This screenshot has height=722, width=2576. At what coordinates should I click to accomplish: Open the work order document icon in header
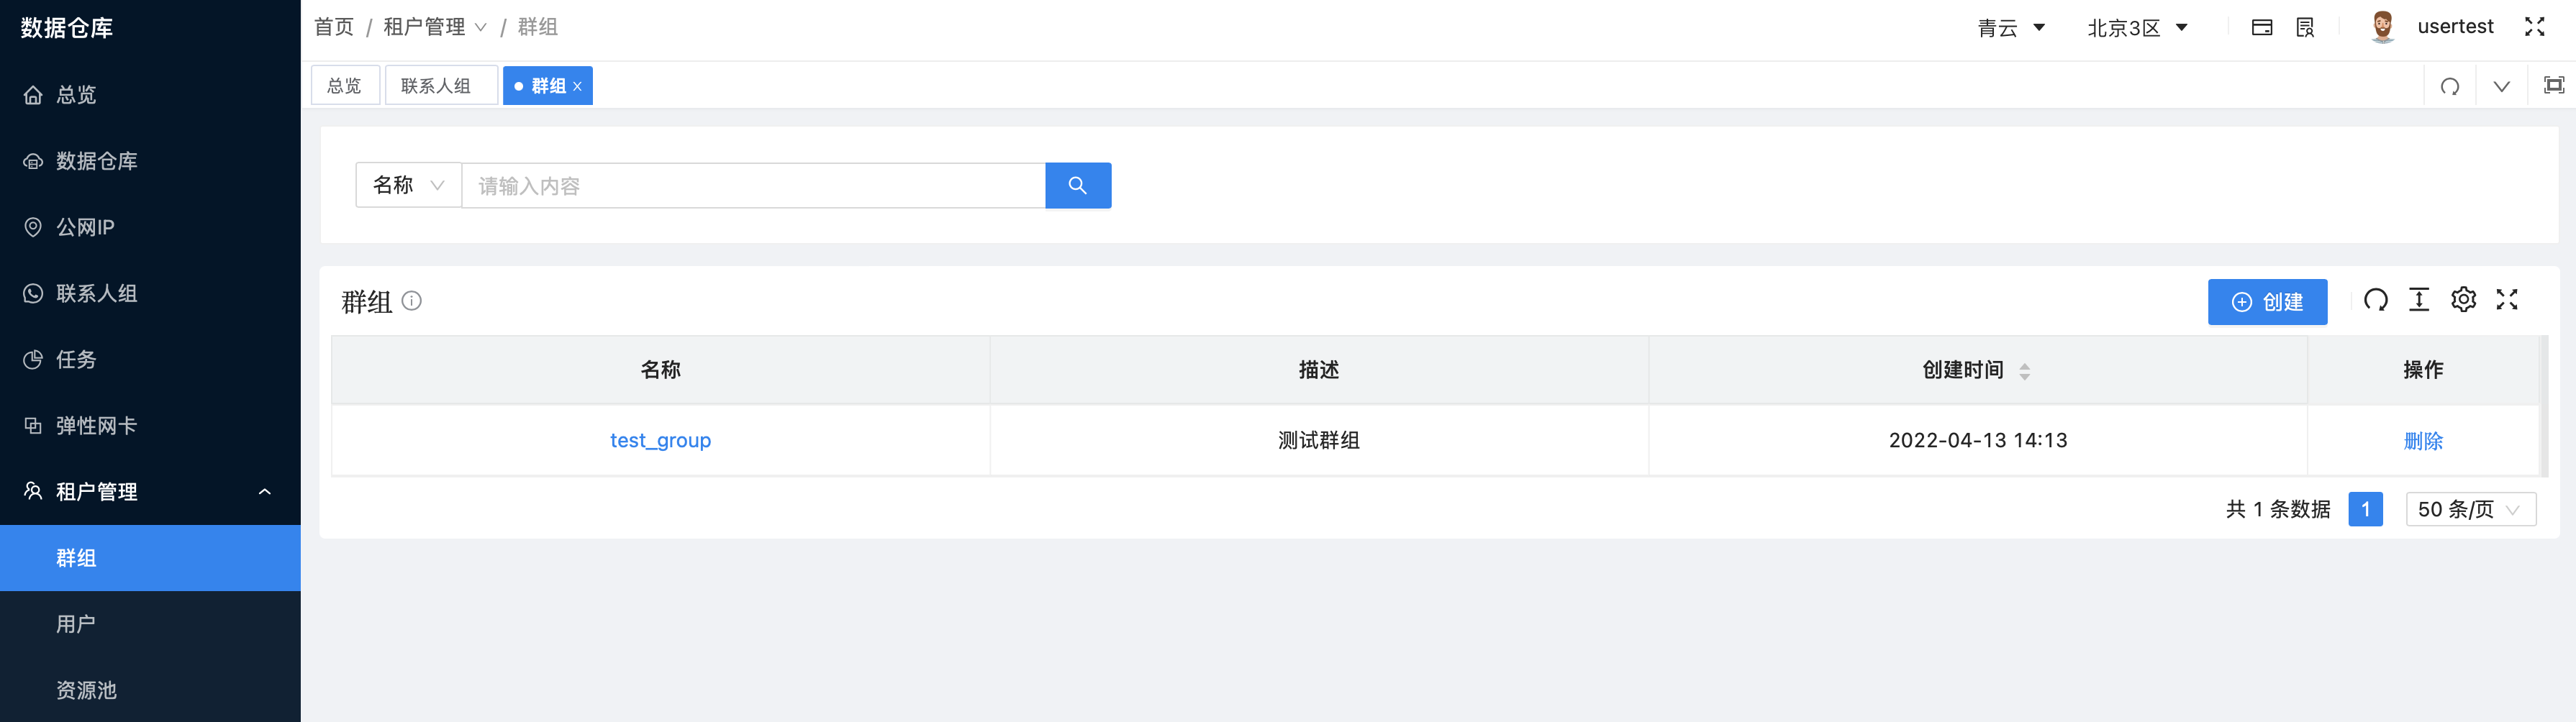tap(2303, 26)
